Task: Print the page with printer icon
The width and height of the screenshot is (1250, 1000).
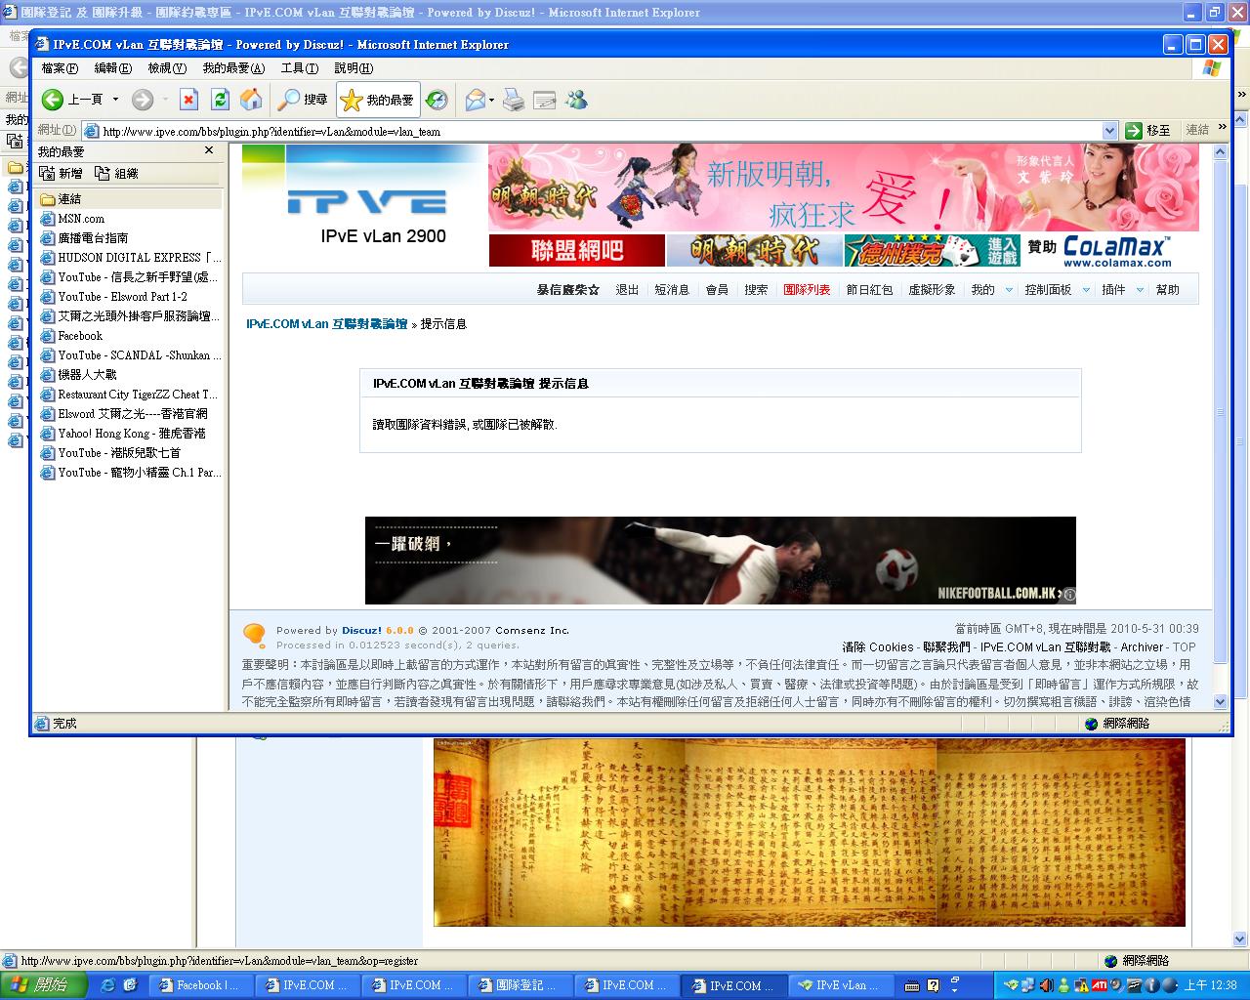Action: click(x=514, y=100)
